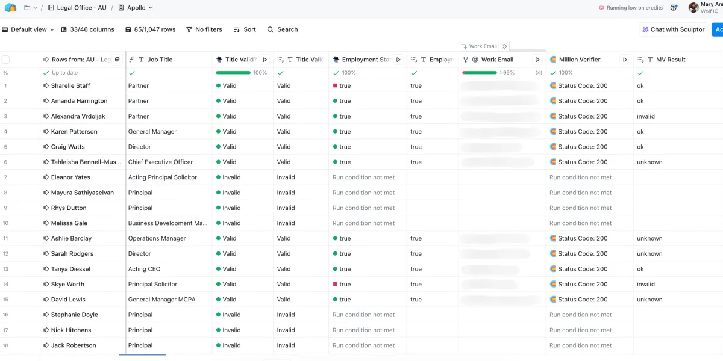Click the Work Email column run icon
The height and width of the screenshot is (361, 723).
[538, 60]
